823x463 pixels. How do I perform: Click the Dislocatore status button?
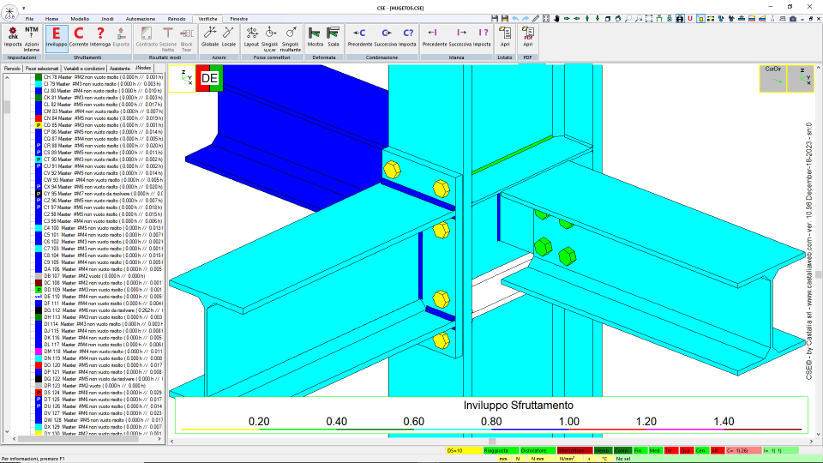(538, 450)
